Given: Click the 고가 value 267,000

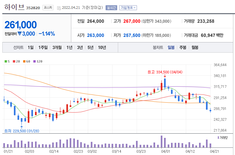Looking at the screenshot, I should click(132, 21).
